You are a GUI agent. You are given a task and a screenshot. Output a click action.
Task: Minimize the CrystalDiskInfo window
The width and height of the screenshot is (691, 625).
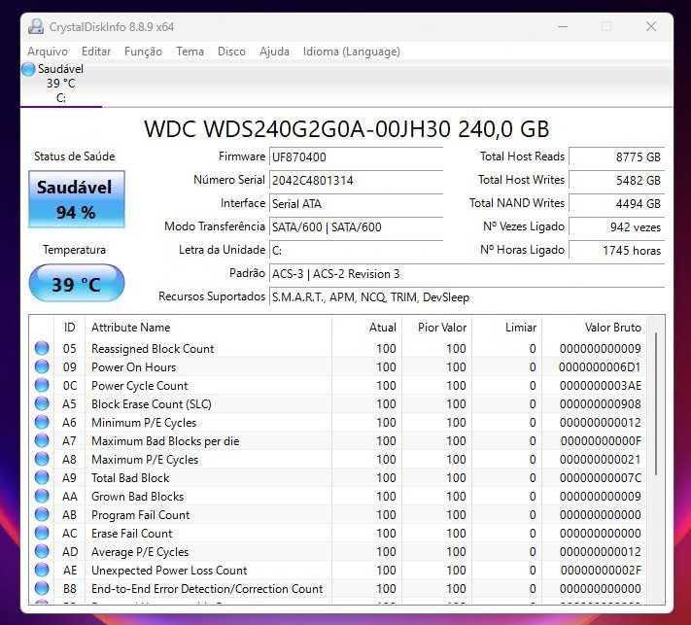[x=563, y=26]
